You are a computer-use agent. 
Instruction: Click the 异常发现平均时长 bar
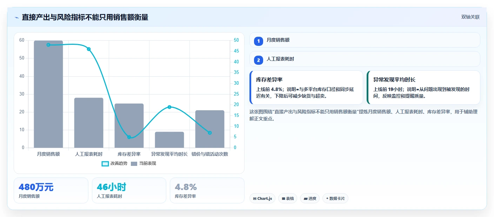(x=169, y=140)
